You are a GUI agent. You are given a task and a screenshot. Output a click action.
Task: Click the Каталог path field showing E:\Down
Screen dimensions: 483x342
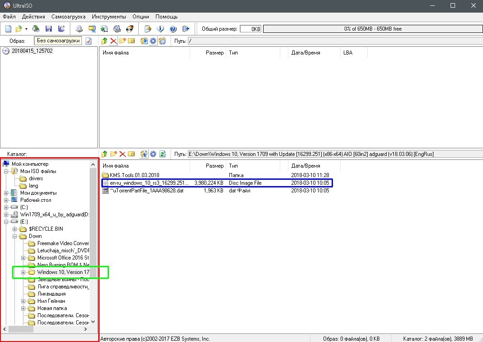335,154
